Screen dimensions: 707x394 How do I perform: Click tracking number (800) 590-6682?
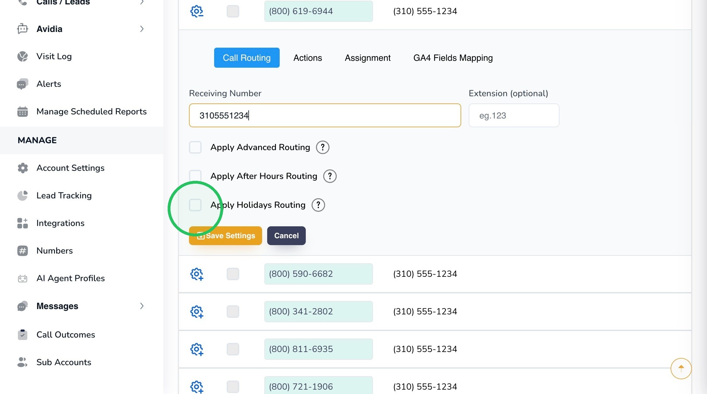pos(319,274)
